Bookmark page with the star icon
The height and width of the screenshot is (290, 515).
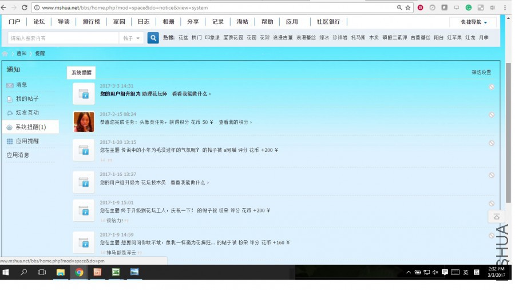(x=408, y=8)
